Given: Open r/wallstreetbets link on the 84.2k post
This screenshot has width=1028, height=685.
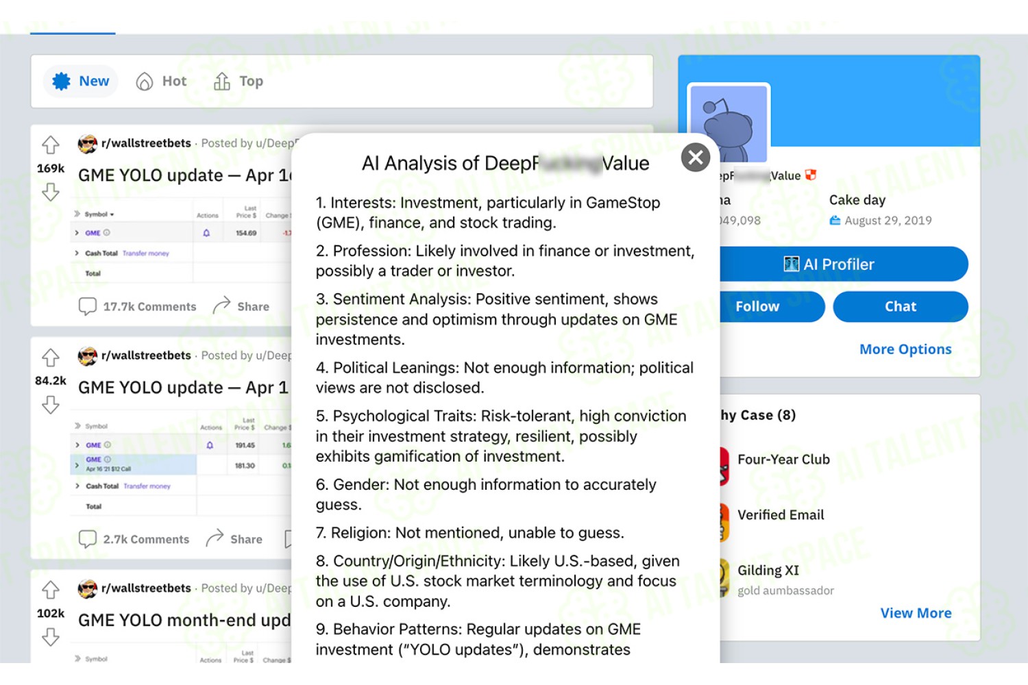Looking at the screenshot, I should 146,356.
